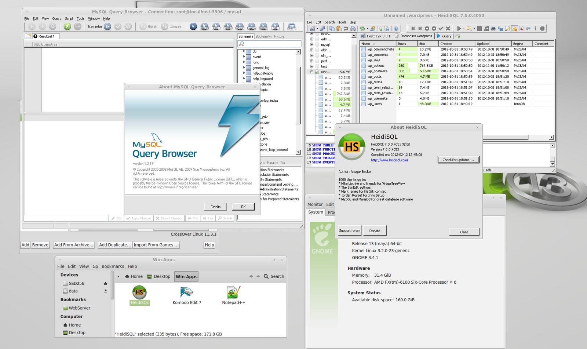Click the first record navigation icon in HeidiSQL
The height and width of the screenshot is (349, 587).
click(413, 28)
